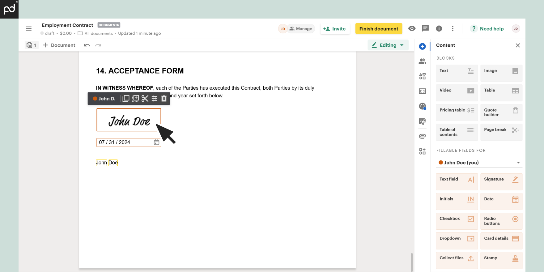Click Finish document

coord(379,29)
